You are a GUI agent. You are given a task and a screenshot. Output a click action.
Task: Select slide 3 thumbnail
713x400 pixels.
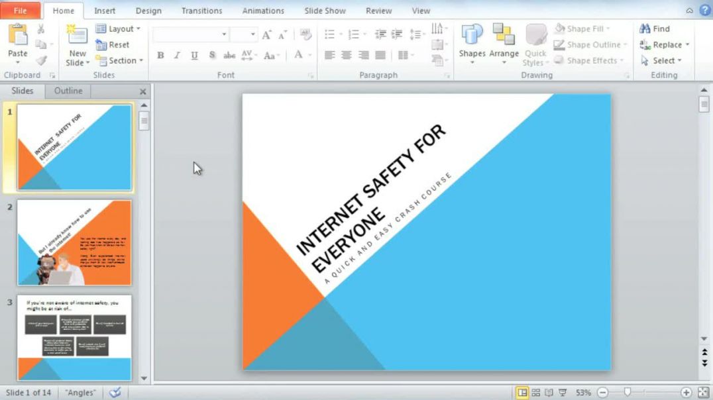coord(74,338)
